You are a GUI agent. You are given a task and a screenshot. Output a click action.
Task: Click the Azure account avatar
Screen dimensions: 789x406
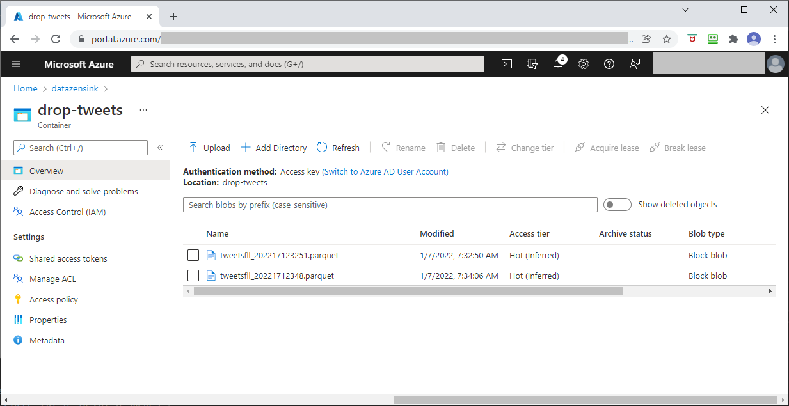(776, 64)
